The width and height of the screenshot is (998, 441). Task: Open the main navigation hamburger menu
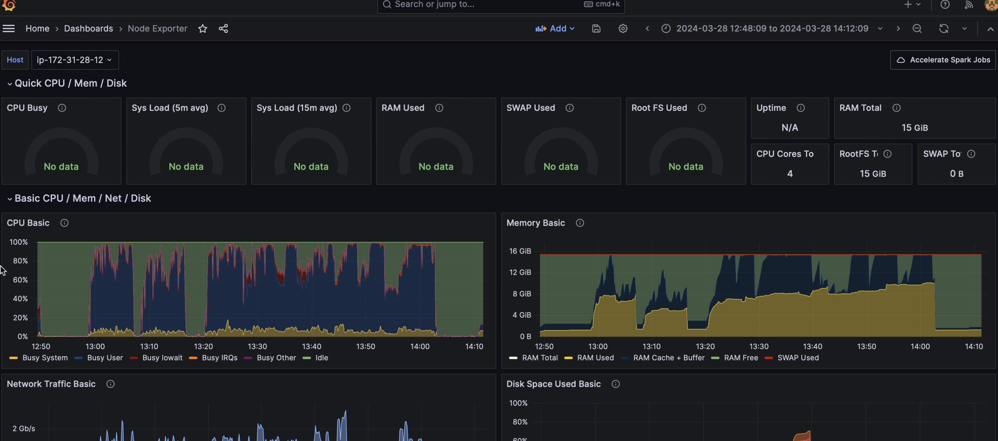coord(8,28)
